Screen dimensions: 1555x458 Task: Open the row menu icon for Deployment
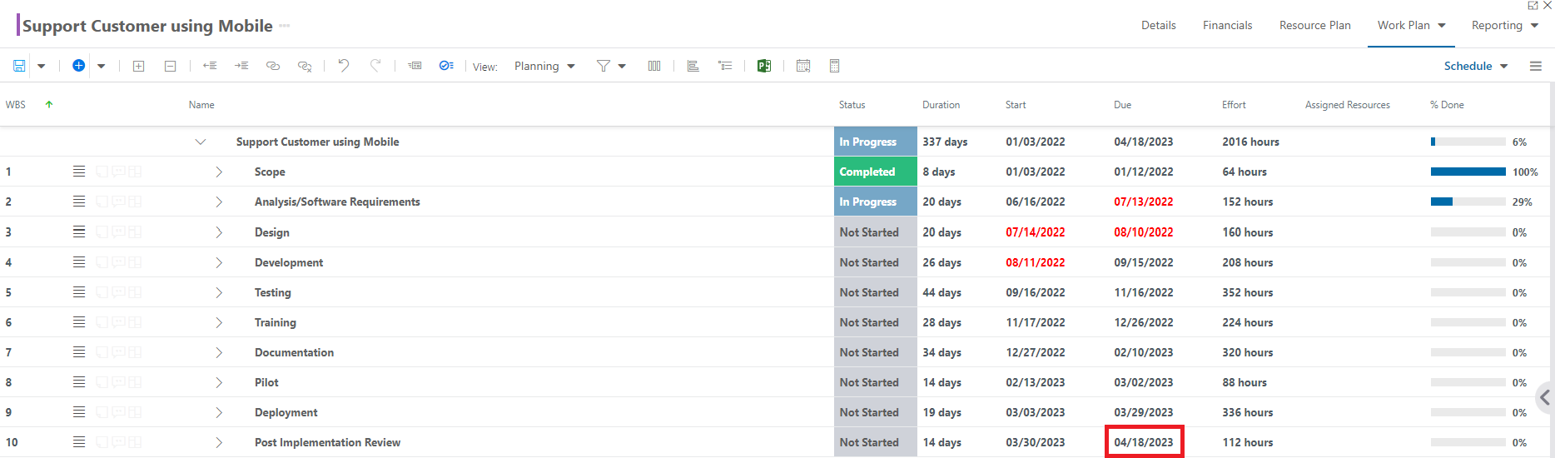coord(79,412)
